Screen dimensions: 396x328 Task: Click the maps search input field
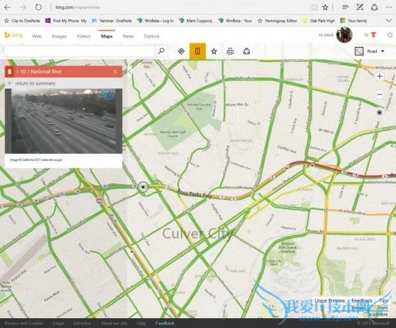[79, 51]
